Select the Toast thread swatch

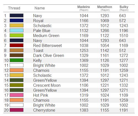[x=17, y=50]
